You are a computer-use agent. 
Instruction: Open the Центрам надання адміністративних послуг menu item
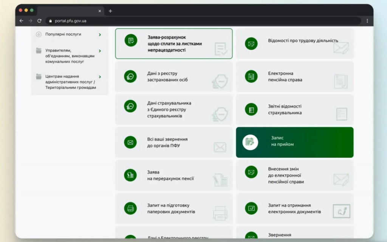pyautogui.click(x=70, y=82)
